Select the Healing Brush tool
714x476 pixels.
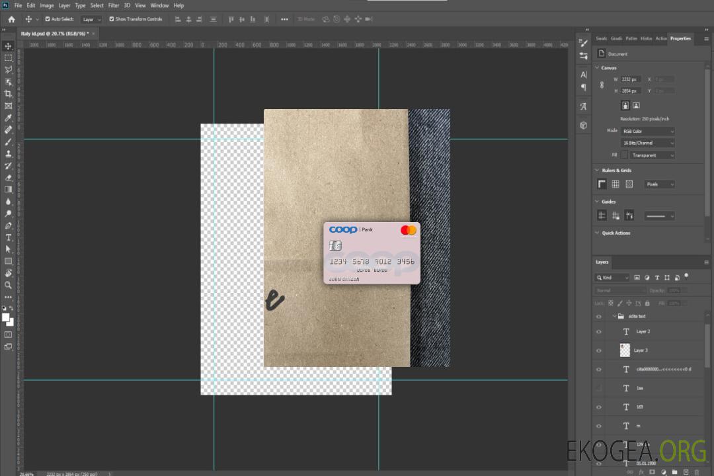8,130
